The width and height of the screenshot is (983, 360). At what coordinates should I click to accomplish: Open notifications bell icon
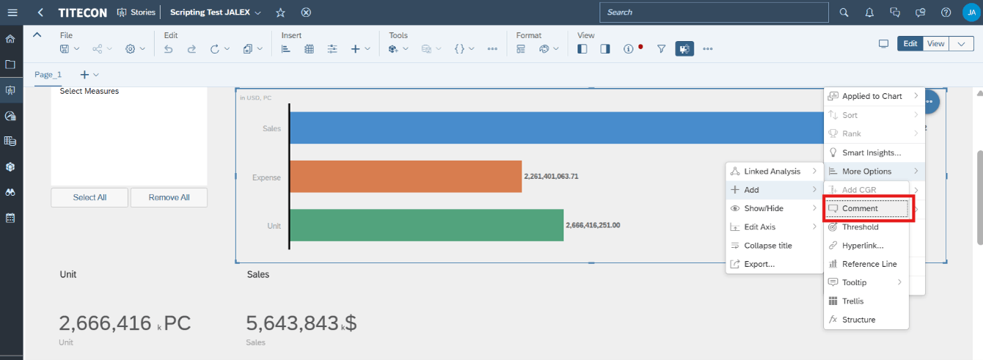(x=869, y=12)
